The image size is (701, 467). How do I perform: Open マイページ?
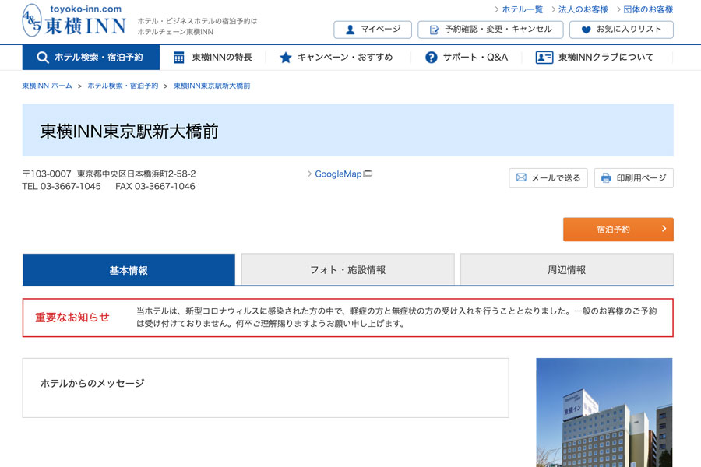pyautogui.click(x=372, y=30)
